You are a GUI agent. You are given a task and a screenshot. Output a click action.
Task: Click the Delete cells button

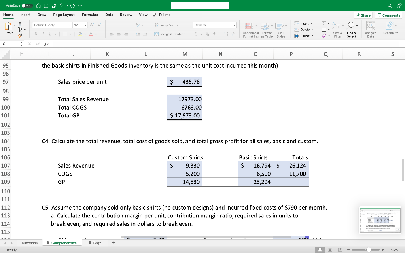pos(304,30)
